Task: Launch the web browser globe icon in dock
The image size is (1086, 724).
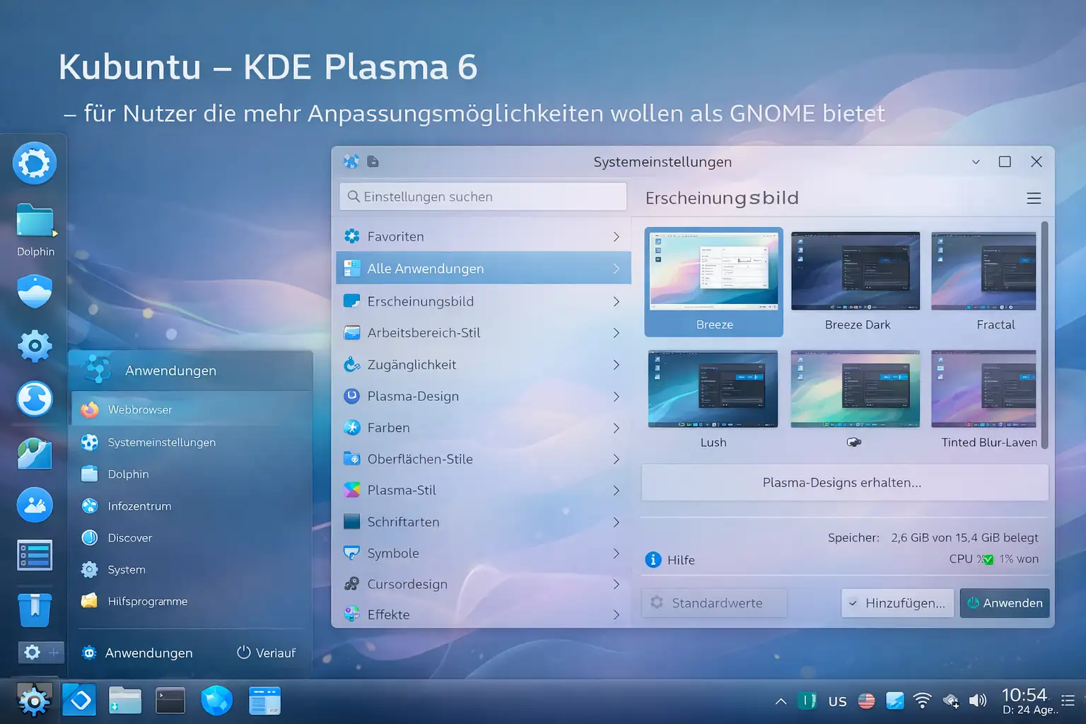Action: 35,399
